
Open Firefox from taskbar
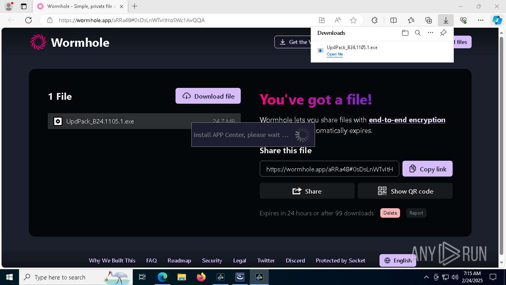(201, 277)
